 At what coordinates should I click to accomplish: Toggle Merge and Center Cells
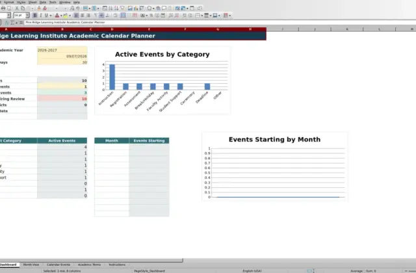point(123,16)
